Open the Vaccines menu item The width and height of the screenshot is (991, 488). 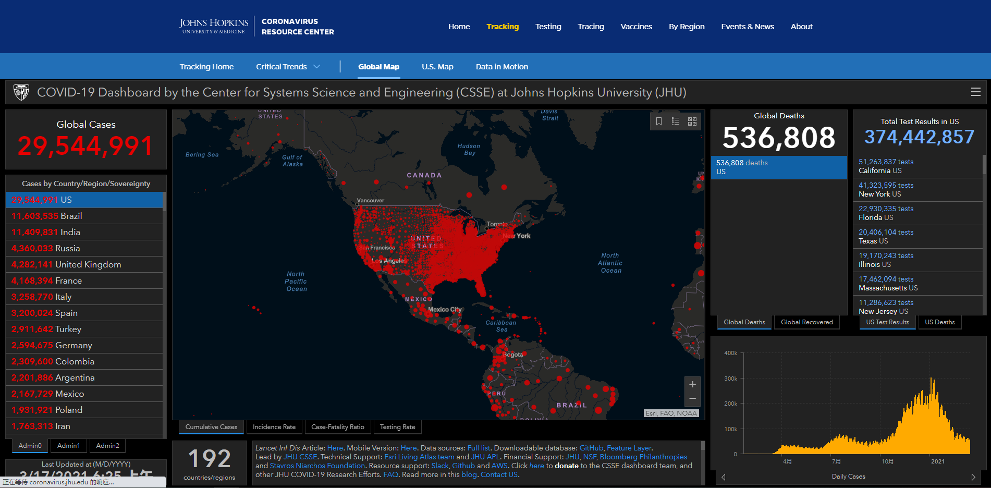tap(636, 27)
